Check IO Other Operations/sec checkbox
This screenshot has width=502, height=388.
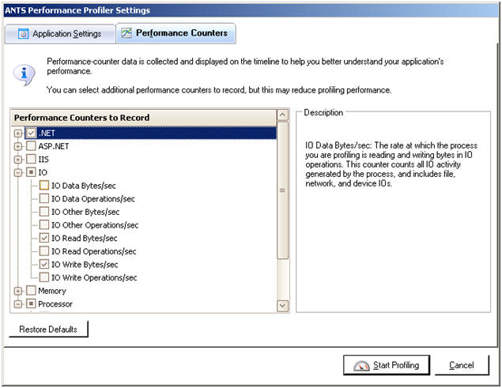44,224
